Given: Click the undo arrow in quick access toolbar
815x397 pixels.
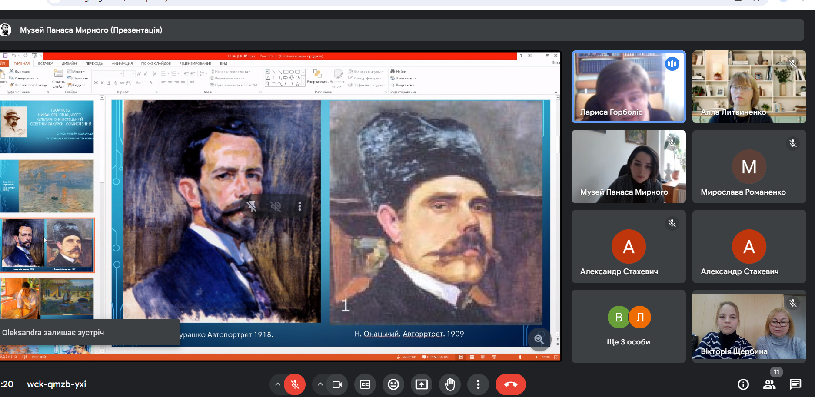Looking at the screenshot, I should click(x=14, y=56).
